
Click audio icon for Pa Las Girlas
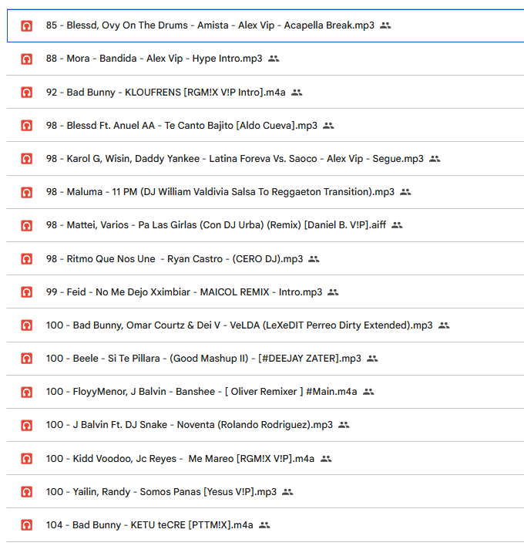27,226
